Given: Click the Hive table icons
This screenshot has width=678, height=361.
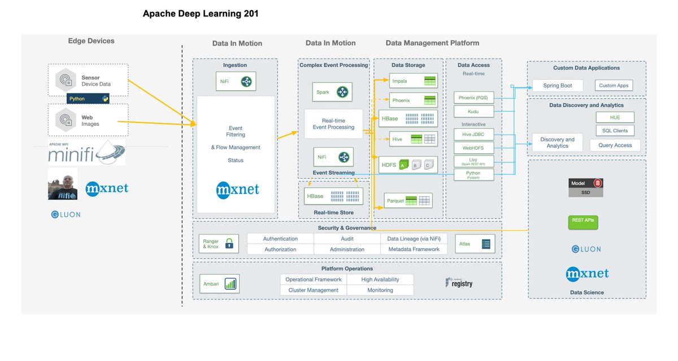Looking at the screenshot, I should (423, 139).
